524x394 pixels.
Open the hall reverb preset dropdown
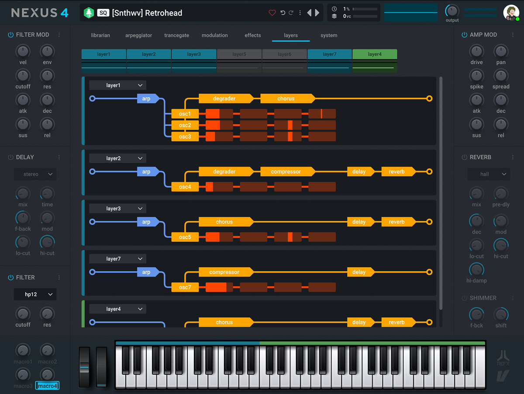coord(488,174)
